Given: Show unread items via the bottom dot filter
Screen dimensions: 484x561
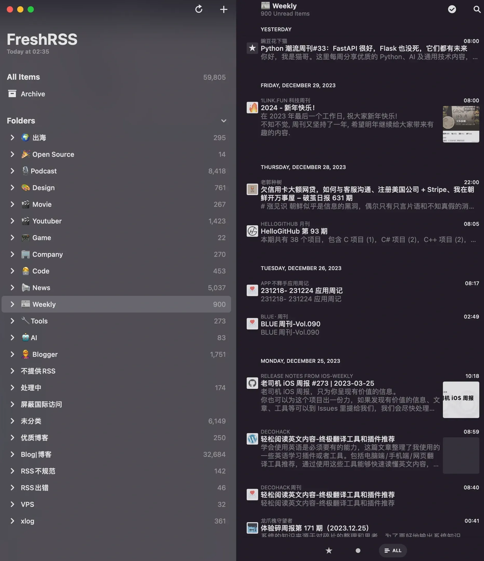Looking at the screenshot, I should [358, 550].
